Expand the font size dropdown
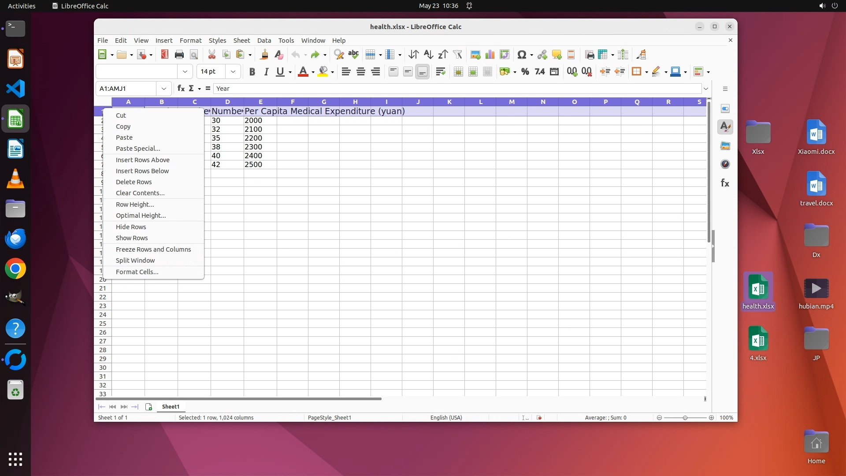The height and width of the screenshot is (476, 846). pyautogui.click(x=233, y=72)
